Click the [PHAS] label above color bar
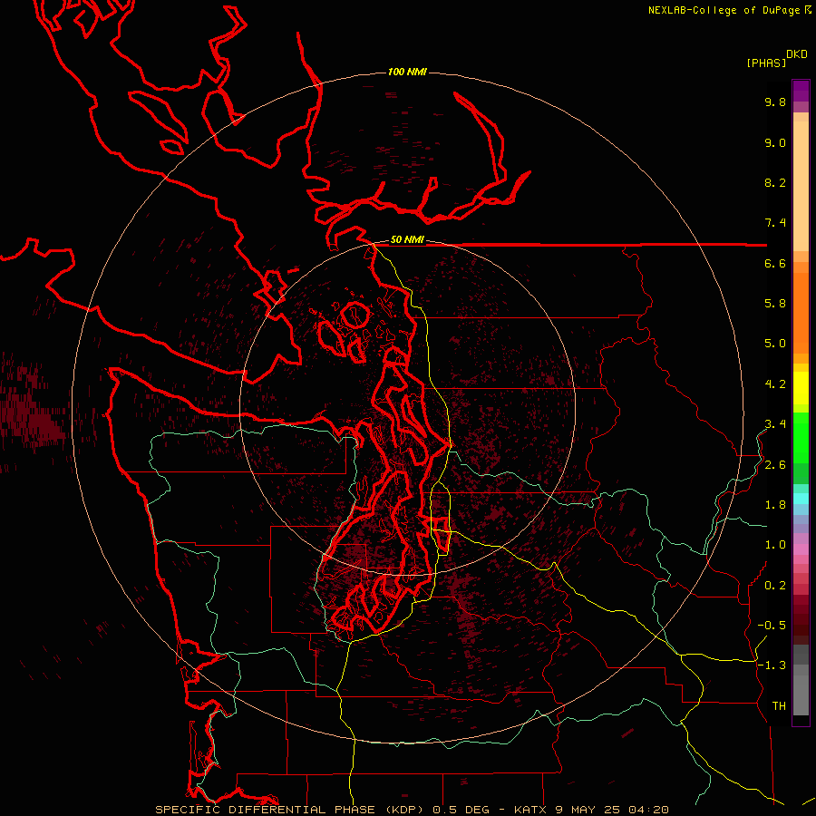This screenshot has height=816, width=816. 766,63
